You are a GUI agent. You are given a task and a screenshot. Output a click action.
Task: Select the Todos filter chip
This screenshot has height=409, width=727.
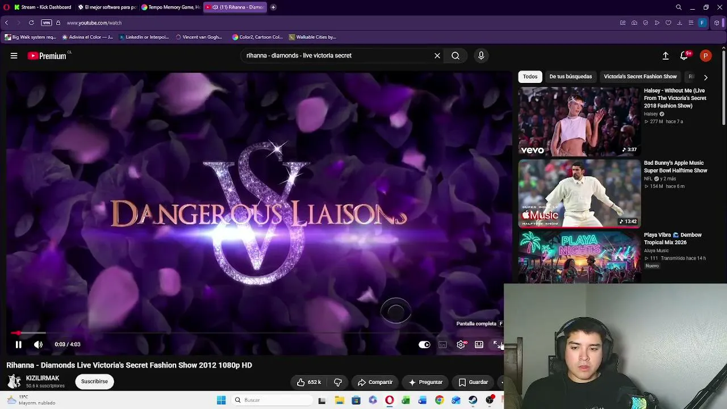point(530,77)
